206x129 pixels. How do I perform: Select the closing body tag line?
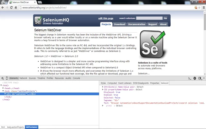pyautogui.click(x=8, y=97)
